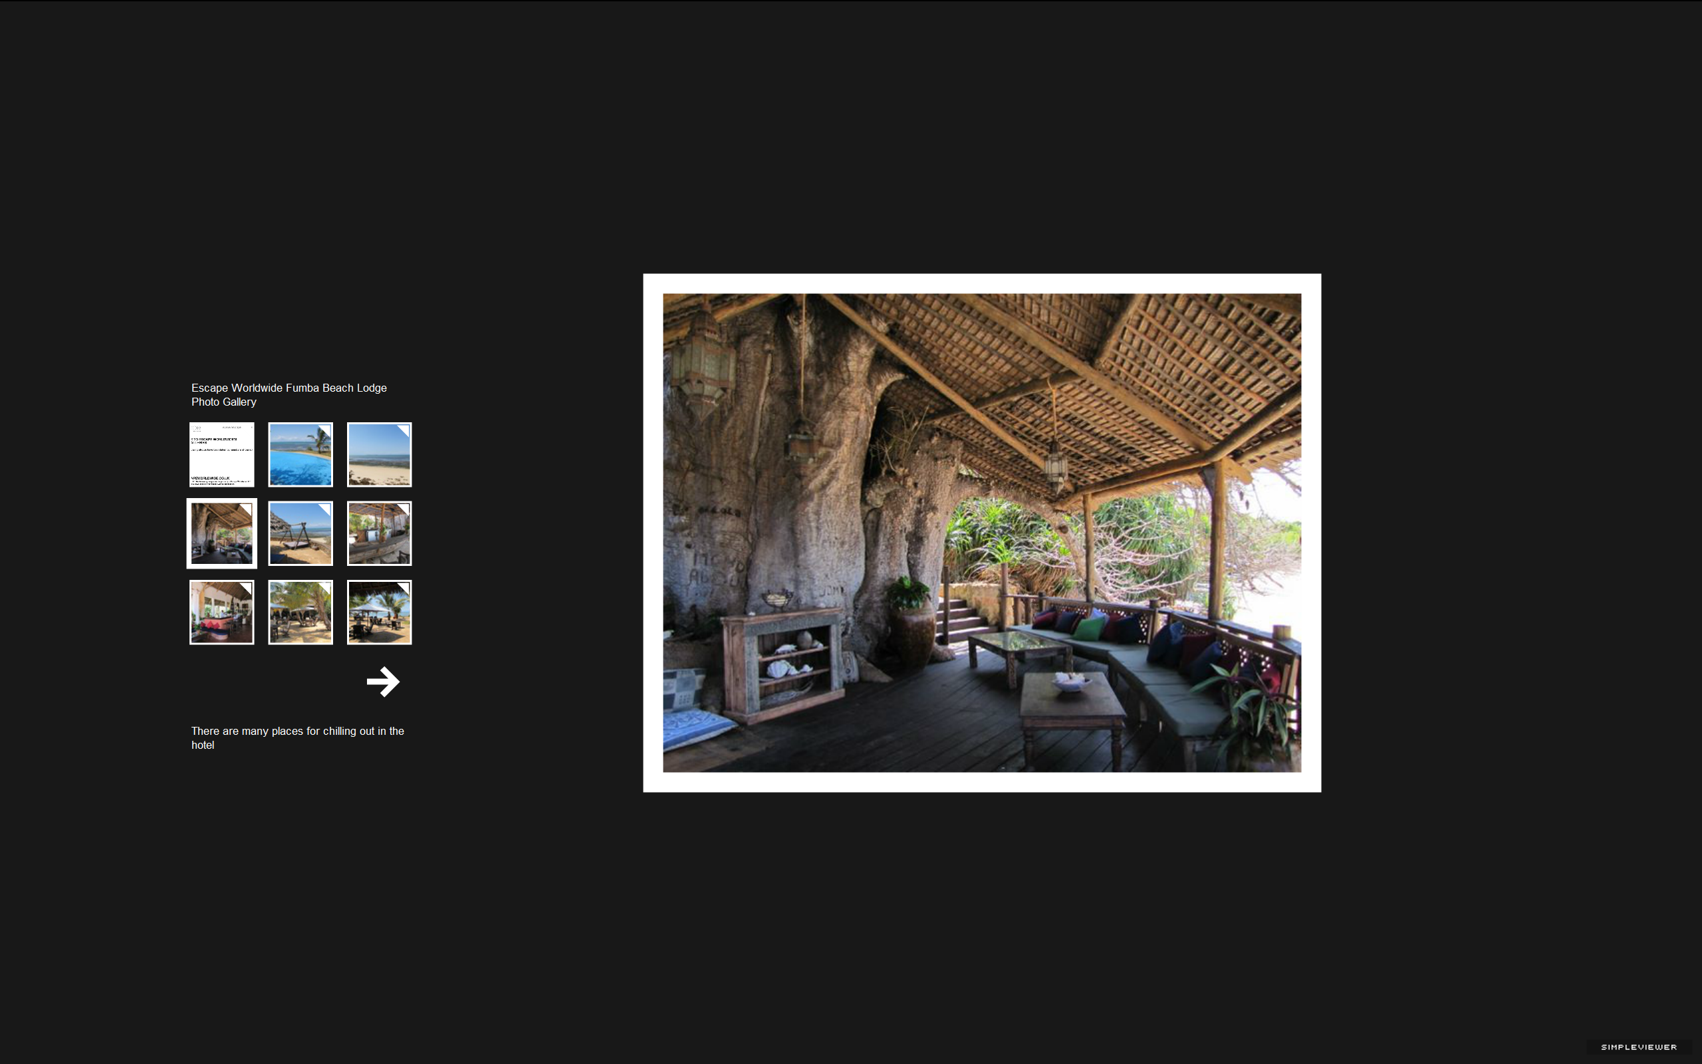1702x1064 pixels.
Task: Click the stone steps in the large photo
Action: 962,619
